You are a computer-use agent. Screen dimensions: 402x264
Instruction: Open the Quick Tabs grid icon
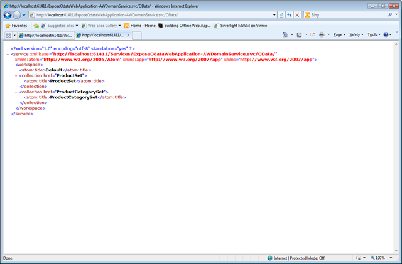(x=8, y=35)
